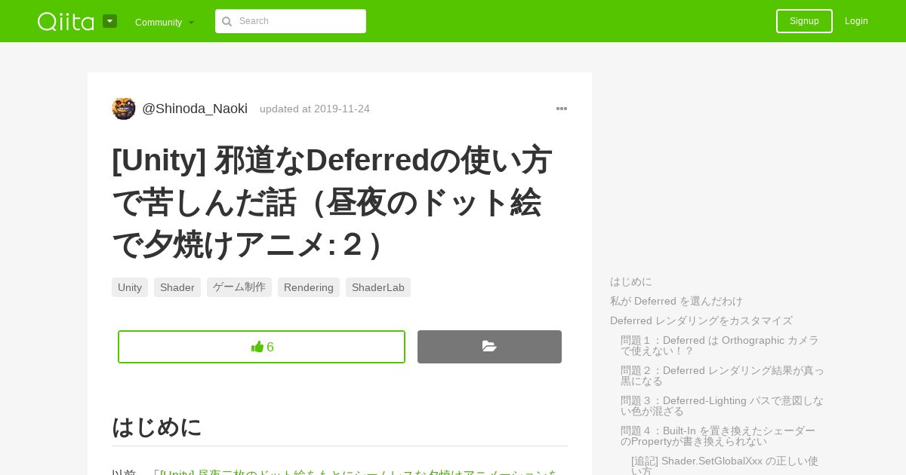Select the Shader tag
906x475 pixels.
[177, 287]
